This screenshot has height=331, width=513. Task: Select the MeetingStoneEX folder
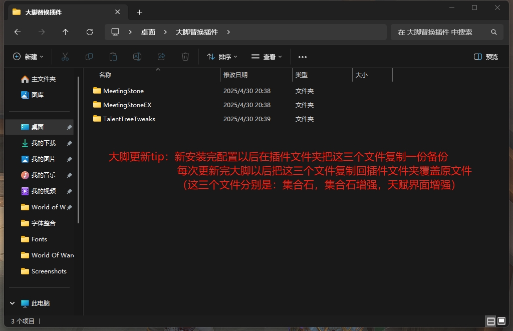(x=127, y=105)
